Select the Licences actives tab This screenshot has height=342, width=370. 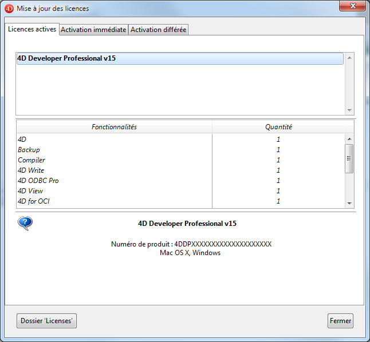click(32, 29)
